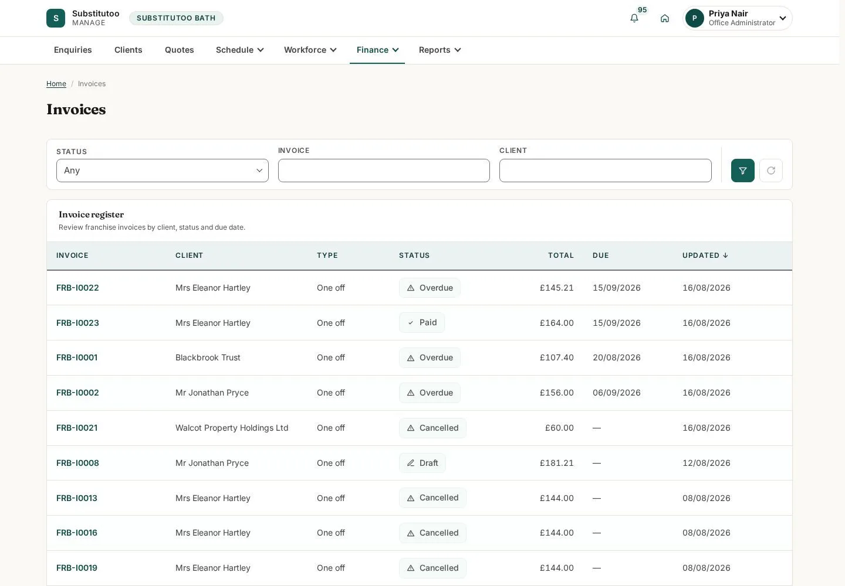Go to the Enquiries tab

point(73,50)
